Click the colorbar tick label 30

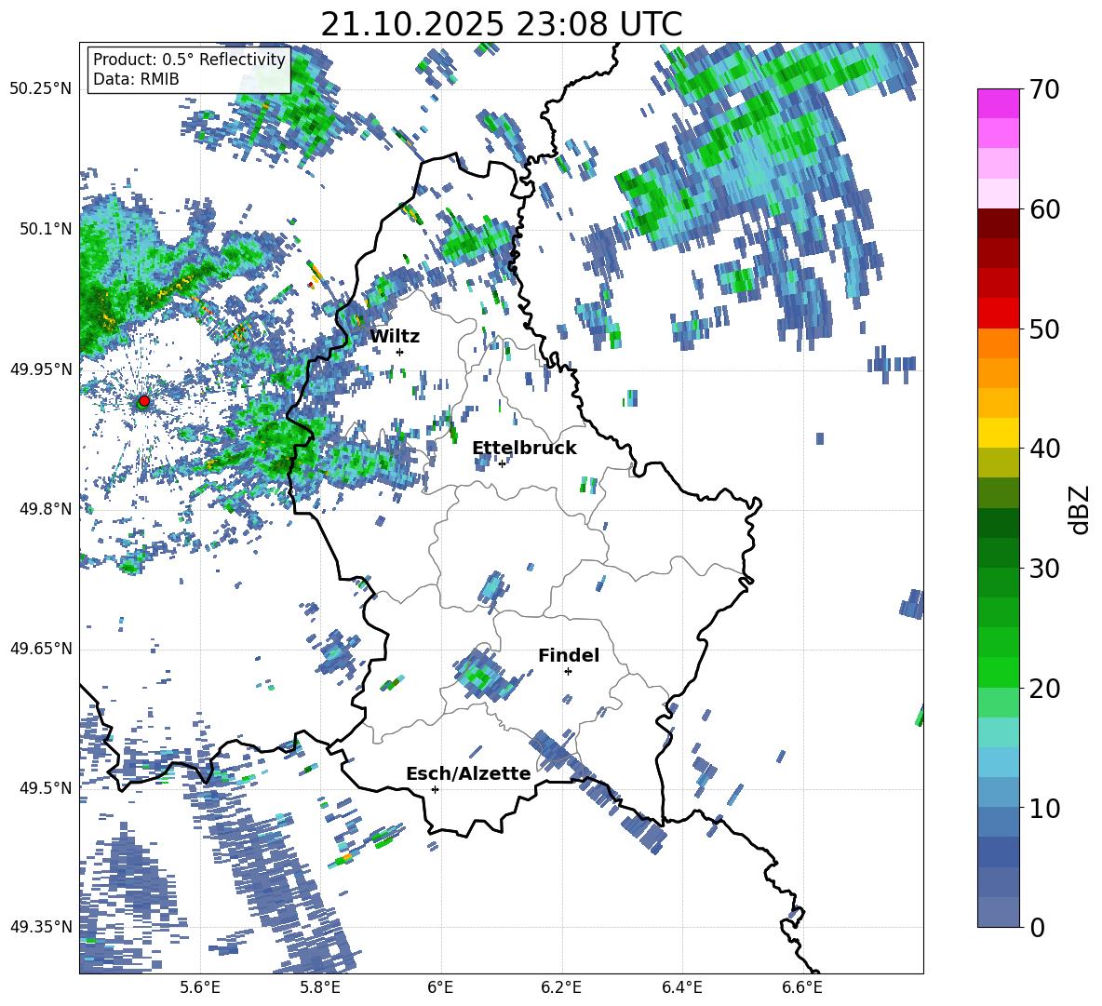coord(1044,569)
